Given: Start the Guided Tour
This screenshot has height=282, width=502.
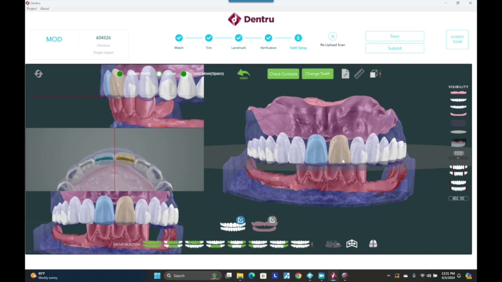Looking at the screenshot, I should 457,40.
